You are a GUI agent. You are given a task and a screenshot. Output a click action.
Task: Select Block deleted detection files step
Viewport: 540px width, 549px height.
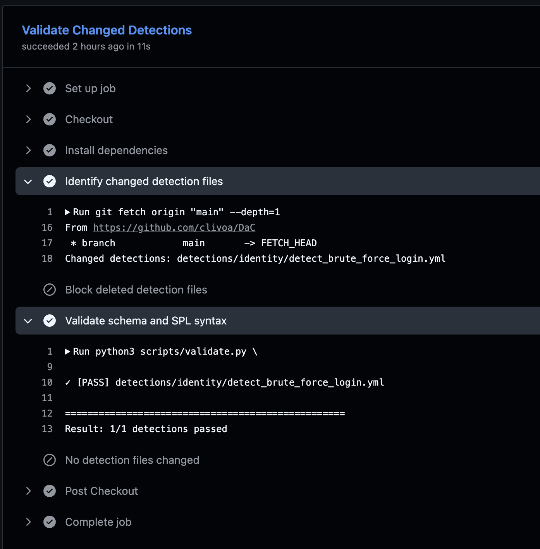[136, 290]
